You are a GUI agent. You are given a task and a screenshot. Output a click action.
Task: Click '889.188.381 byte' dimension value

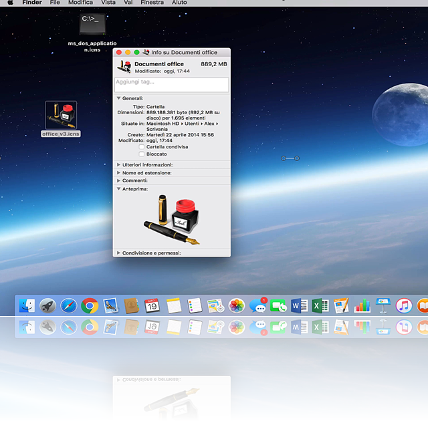coord(167,112)
